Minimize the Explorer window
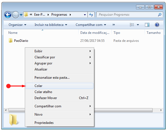 [140, 7]
